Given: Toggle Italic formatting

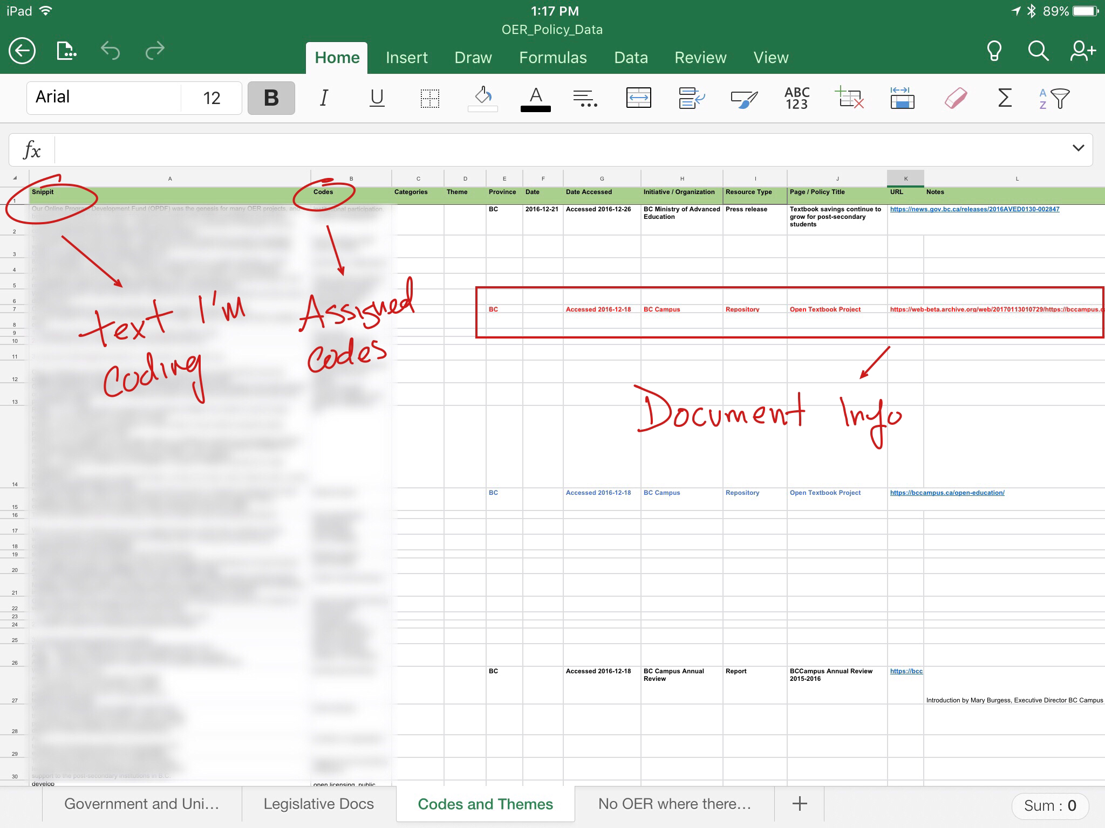Looking at the screenshot, I should tap(324, 98).
